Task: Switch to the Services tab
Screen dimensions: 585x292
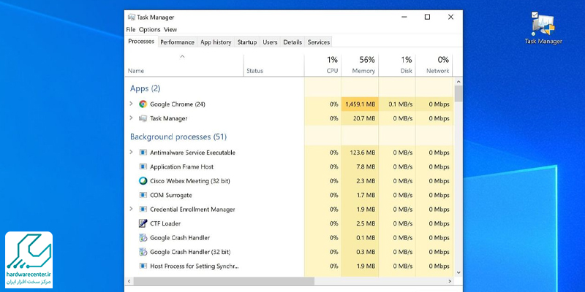Action: click(318, 42)
